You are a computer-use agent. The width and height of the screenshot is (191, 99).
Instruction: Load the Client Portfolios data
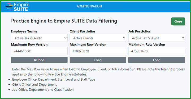(x=98, y=60)
